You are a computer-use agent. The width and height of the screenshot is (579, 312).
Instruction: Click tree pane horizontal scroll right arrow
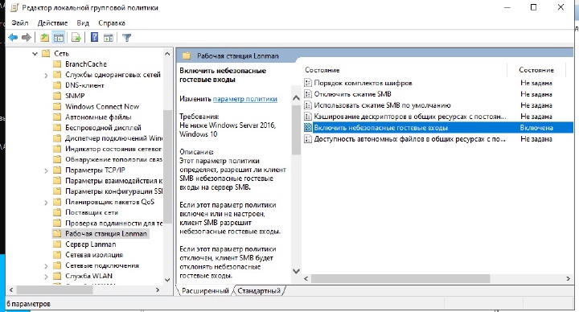158,290
